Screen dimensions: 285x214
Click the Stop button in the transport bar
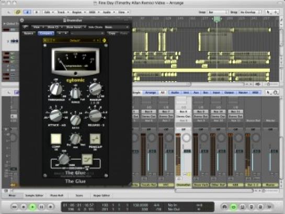[x=24, y=207]
